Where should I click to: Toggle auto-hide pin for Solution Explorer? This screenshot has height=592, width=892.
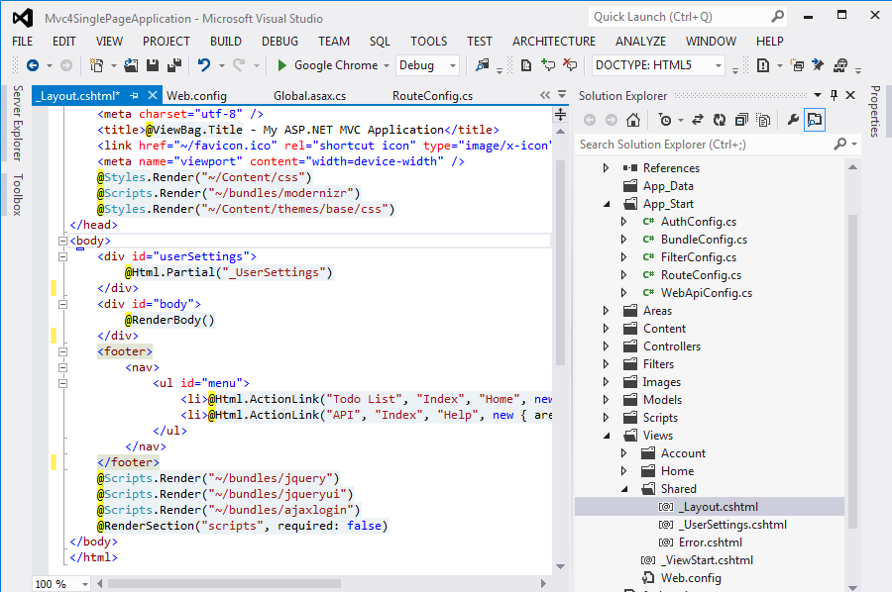834,95
